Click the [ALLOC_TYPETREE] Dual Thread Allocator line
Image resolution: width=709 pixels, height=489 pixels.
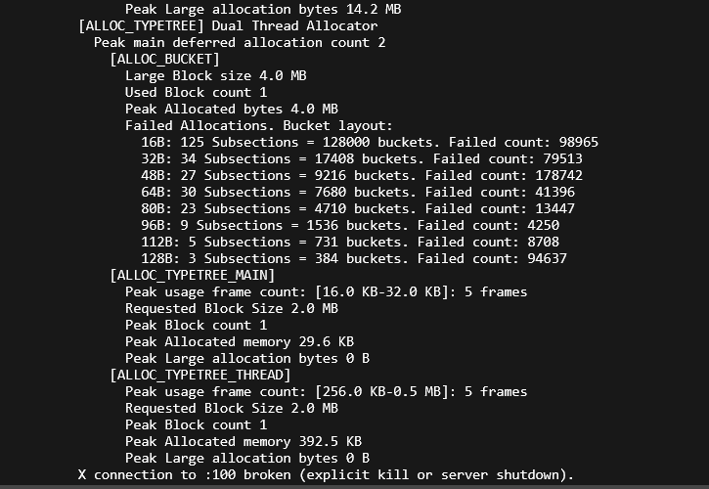[x=228, y=25]
